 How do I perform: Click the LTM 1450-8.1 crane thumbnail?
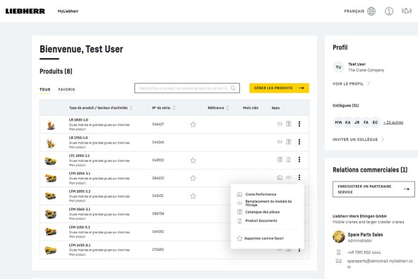[50, 250]
